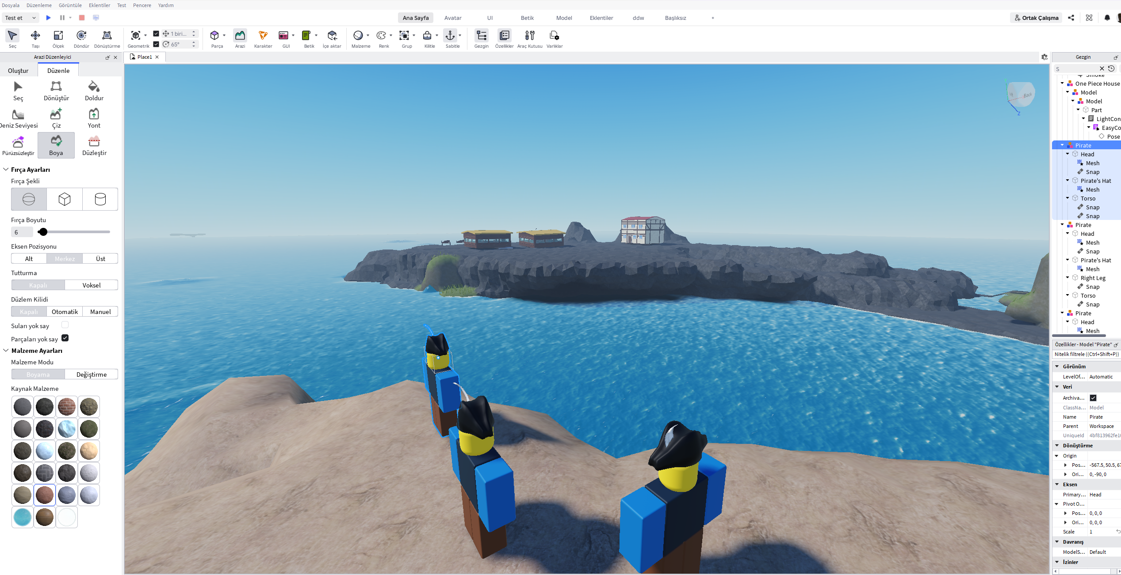Select the Seç cursor tool in the toolbar

point(12,38)
